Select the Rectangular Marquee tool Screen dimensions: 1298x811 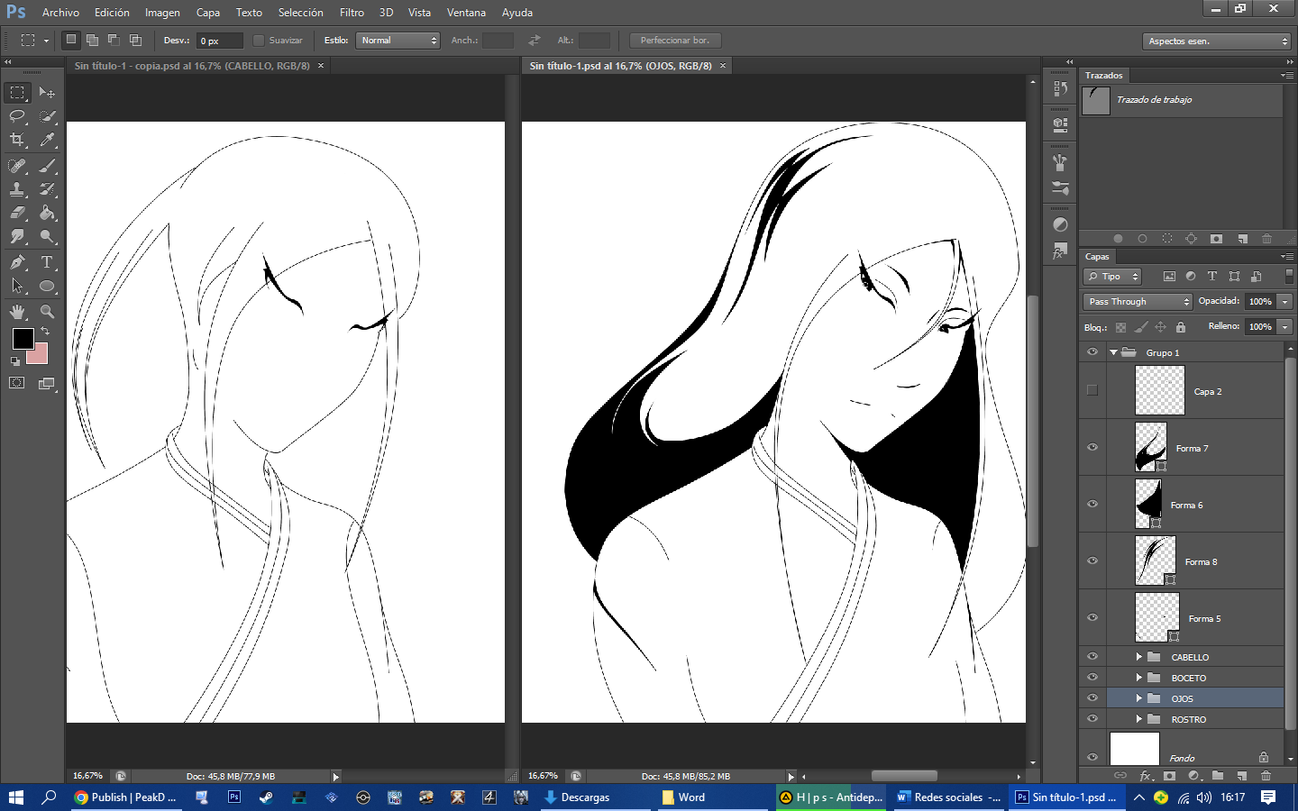point(17,93)
